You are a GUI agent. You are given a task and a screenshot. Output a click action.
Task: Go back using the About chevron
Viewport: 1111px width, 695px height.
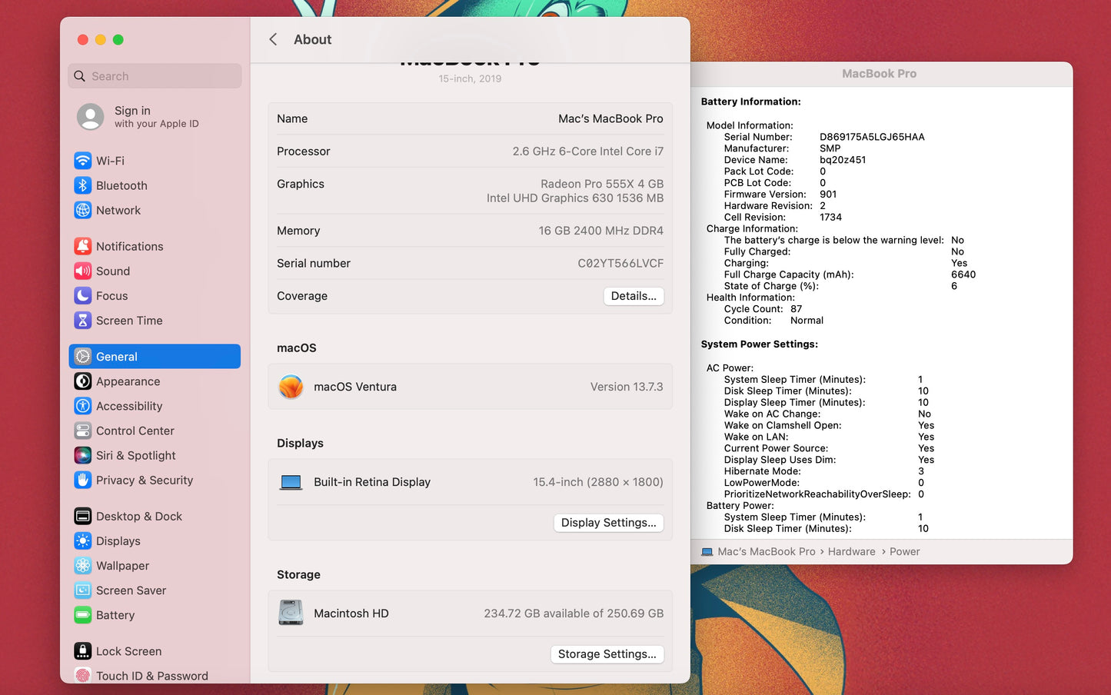[x=273, y=39]
